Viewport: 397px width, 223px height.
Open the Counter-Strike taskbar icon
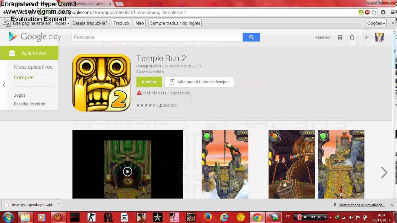[x=91, y=217]
